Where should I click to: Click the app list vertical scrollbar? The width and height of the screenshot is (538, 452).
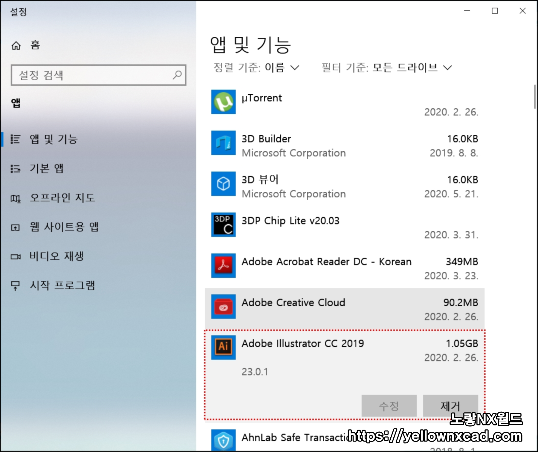click(x=535, y=97)
